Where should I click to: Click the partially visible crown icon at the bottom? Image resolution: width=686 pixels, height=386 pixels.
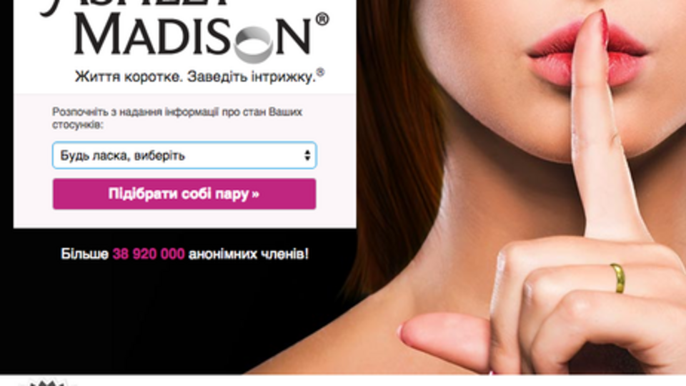pos(44,383)
